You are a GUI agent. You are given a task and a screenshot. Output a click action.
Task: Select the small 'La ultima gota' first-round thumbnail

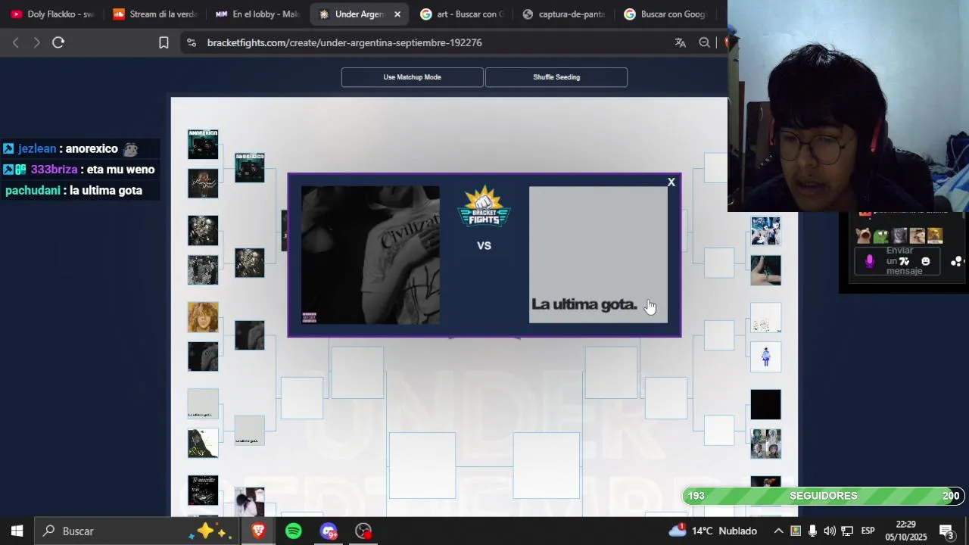click(203, 403)
